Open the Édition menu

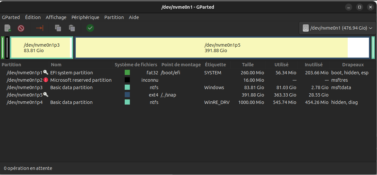[x=33, y=17]
